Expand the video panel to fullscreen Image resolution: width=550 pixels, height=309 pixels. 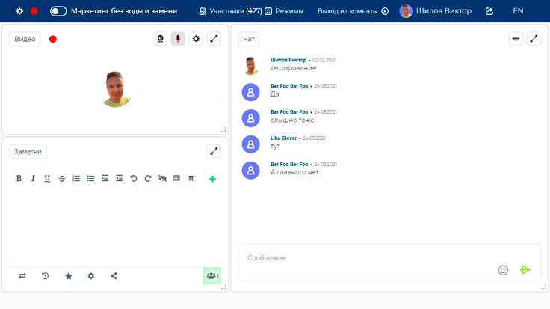[214, 39]
